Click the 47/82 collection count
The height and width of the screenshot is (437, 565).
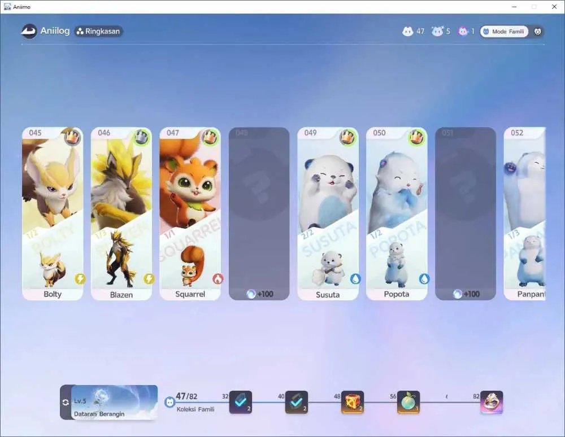point(186,396)
